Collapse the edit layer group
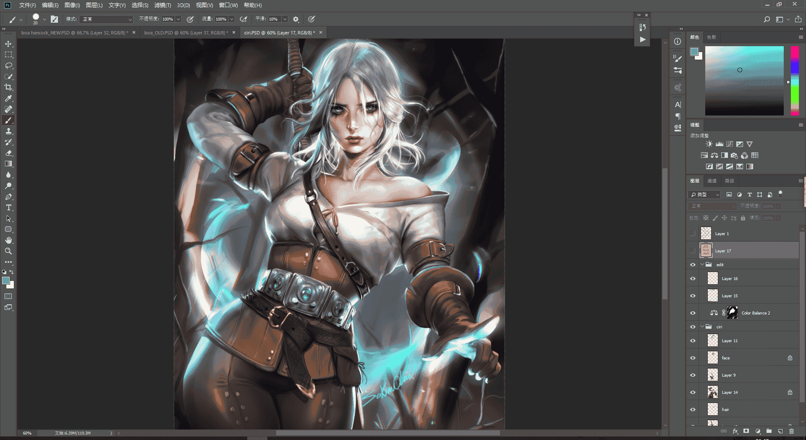 point(702,265)
